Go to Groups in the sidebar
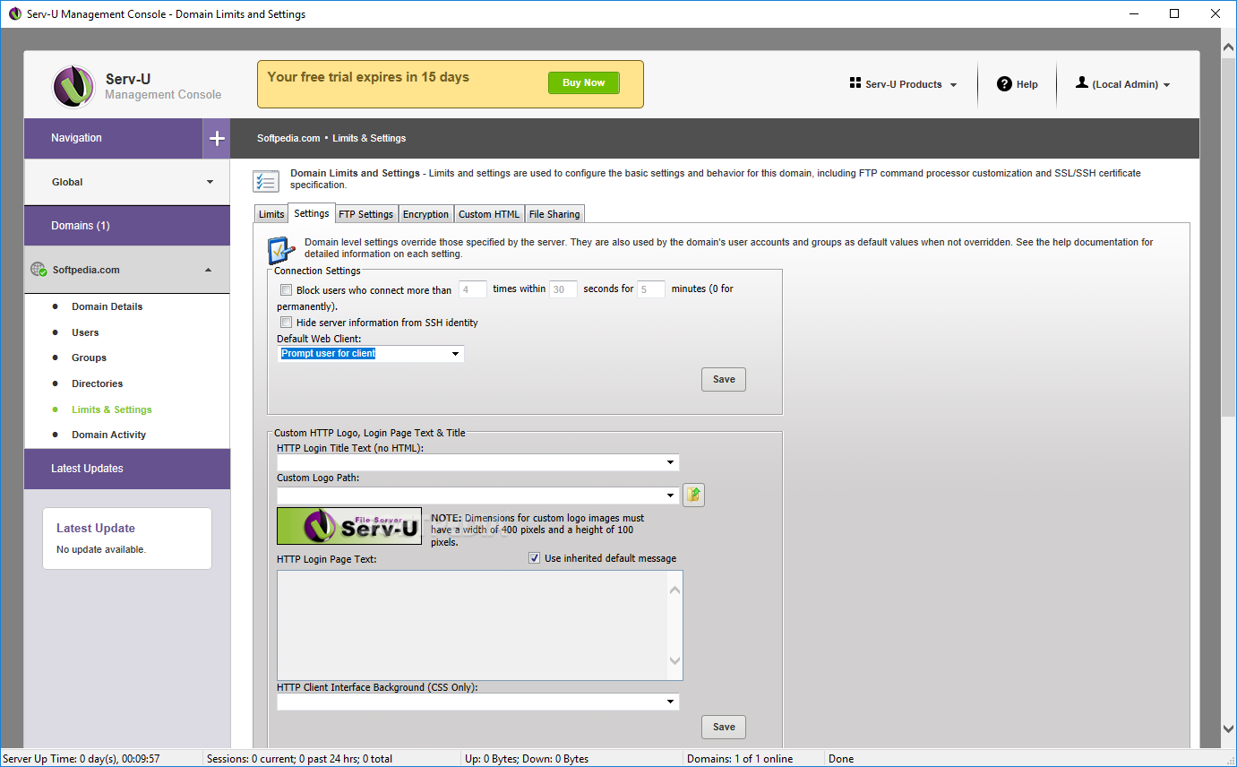1237x767 pixels. 90,358
